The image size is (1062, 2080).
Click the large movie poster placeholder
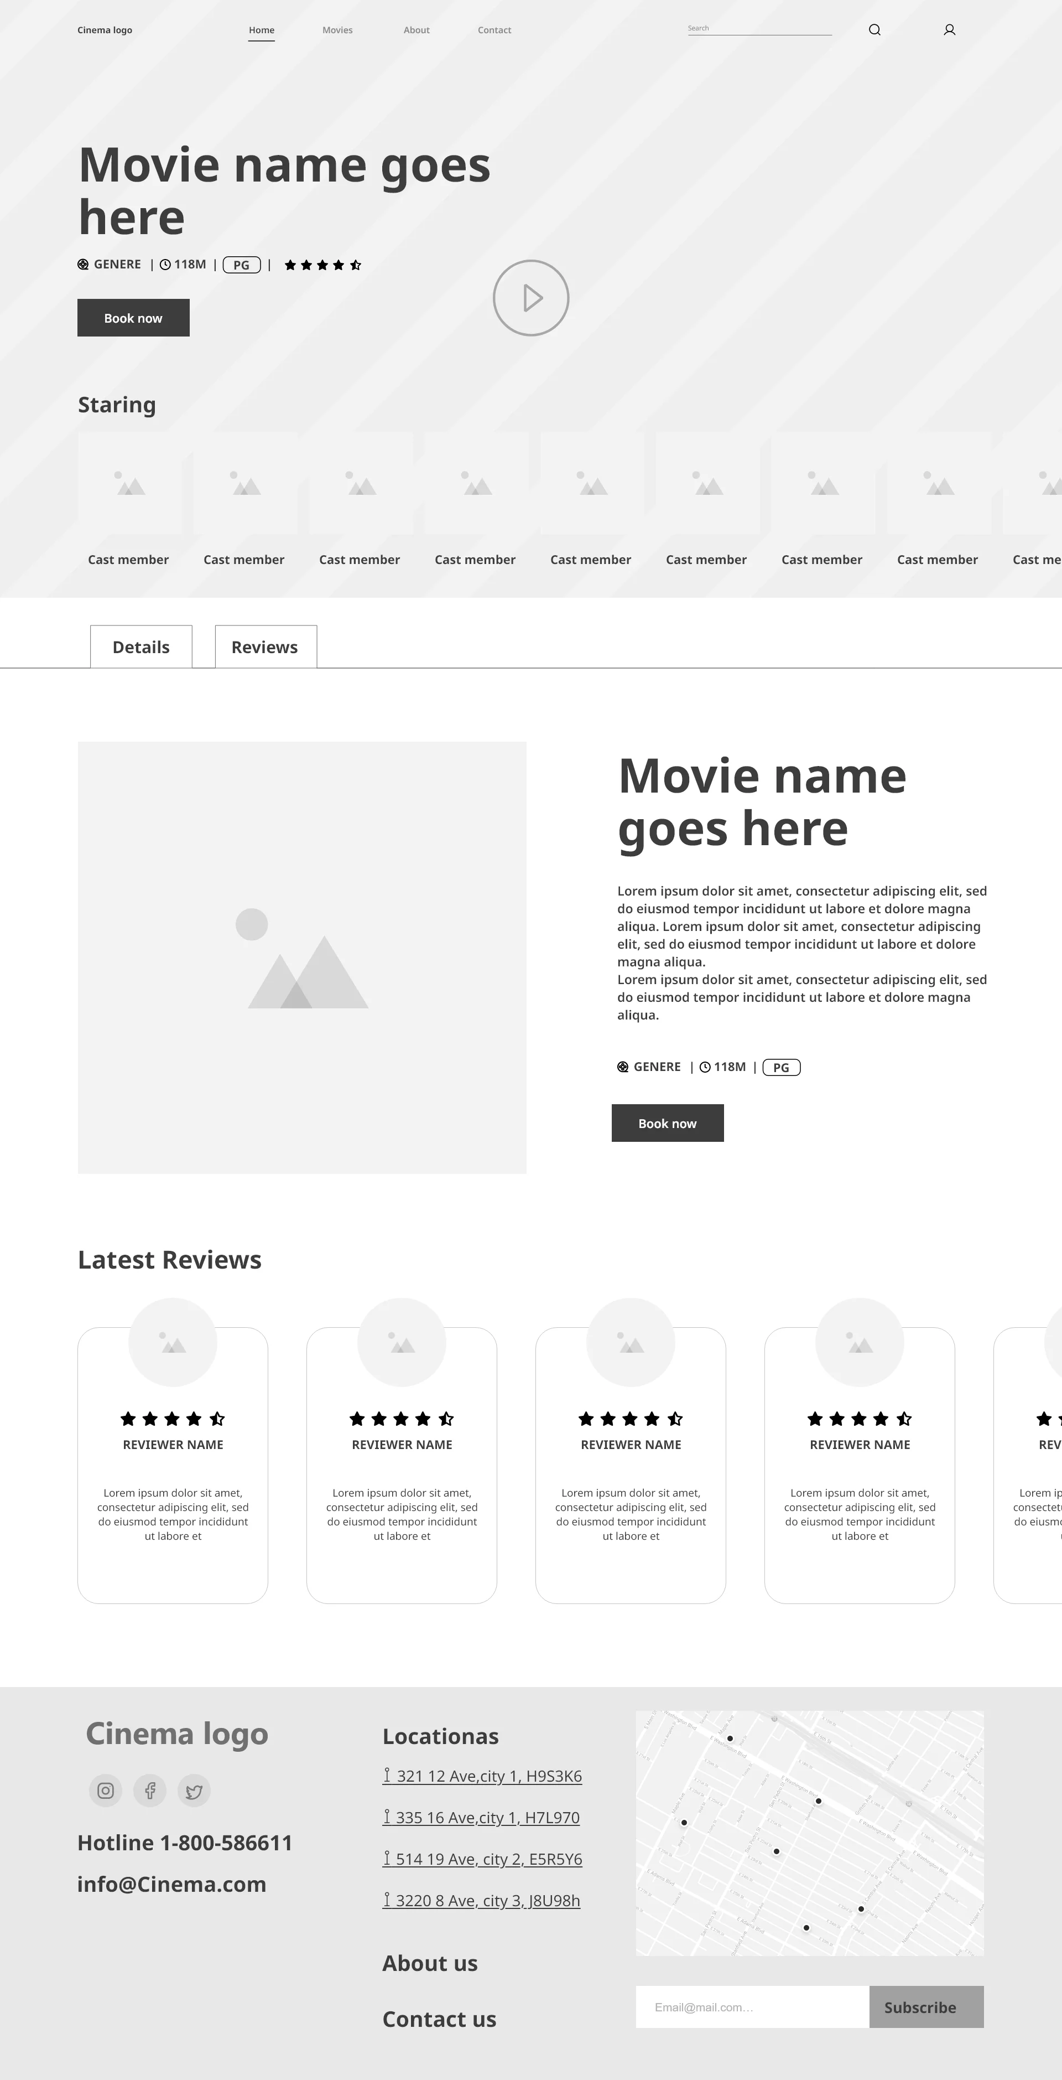click(302, 958)
